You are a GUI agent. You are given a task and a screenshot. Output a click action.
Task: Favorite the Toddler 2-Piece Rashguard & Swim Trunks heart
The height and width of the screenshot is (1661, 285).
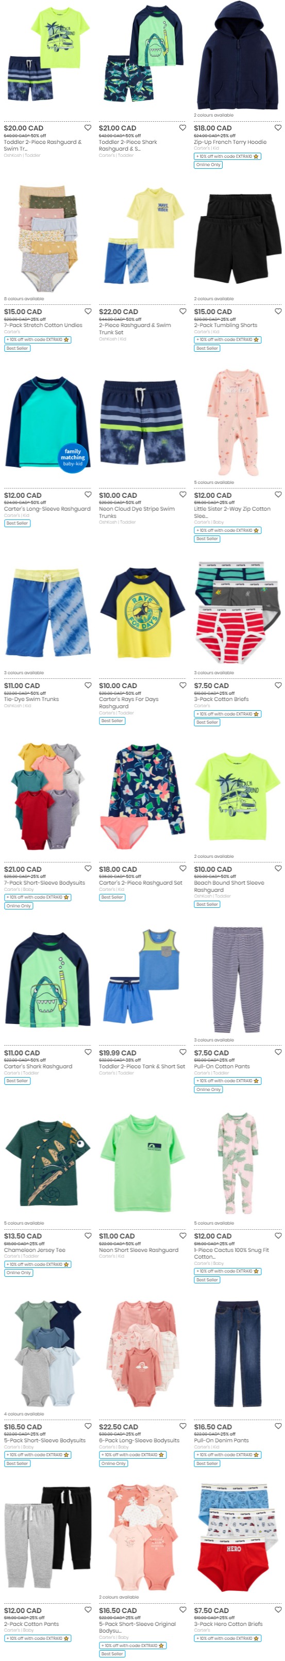88,128
